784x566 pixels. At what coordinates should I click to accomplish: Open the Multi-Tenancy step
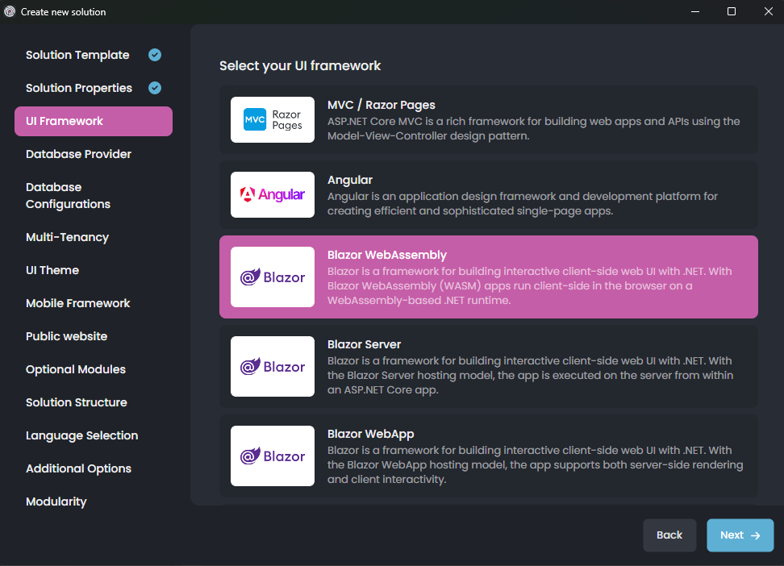pos(67,237)
